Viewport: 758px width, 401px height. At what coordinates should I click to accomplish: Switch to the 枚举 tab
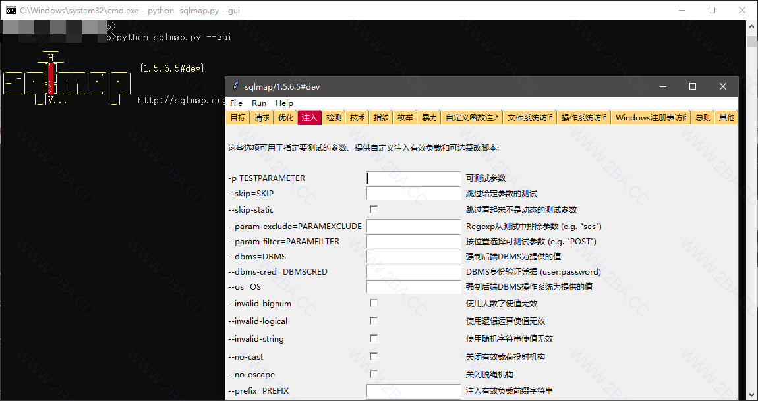click(x=405, y=117)
